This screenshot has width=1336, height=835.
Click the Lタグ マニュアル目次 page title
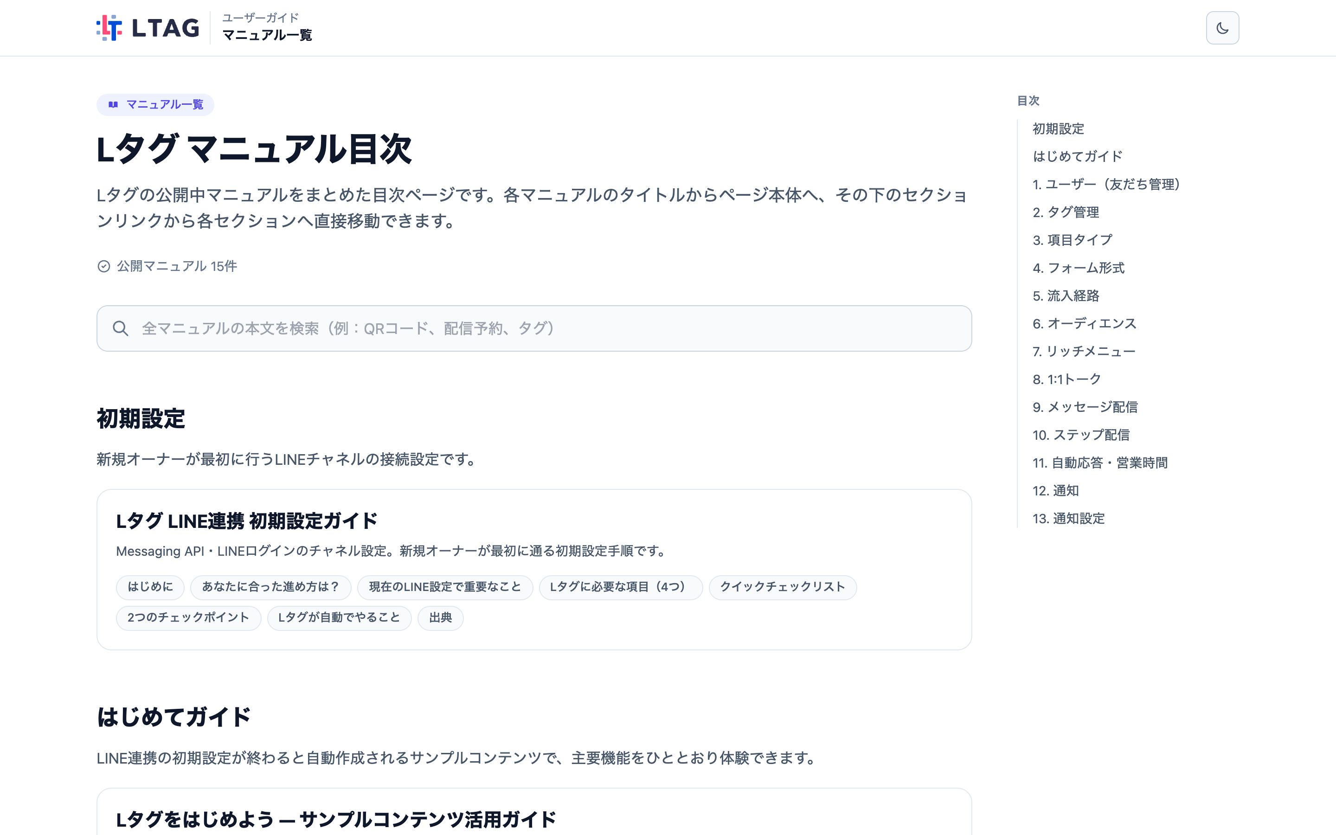[255, 149]
